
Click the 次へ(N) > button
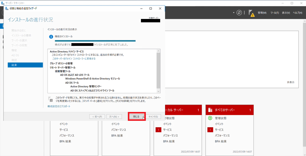tap(114, 117)
